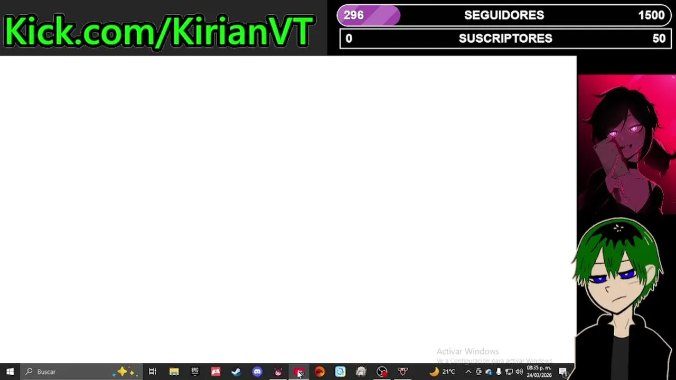Launch Steam from the taskbar
The height and width of the screenshot is (380, 676).
(x=236, y=372)
